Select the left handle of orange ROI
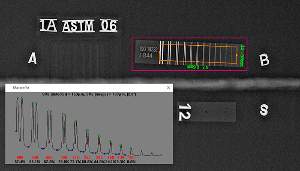 click(159, 53)
